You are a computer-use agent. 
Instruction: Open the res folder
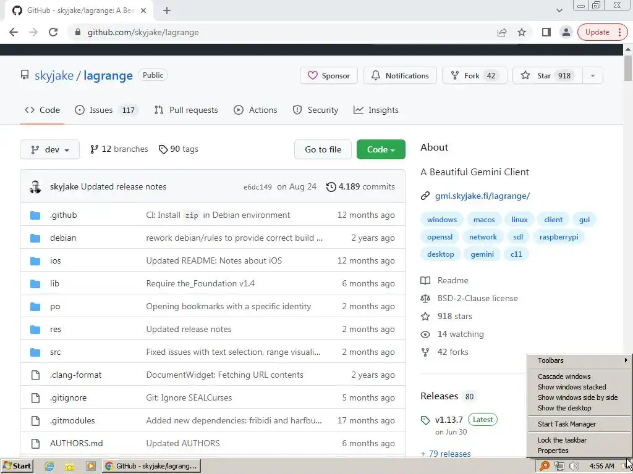[55, 330]
